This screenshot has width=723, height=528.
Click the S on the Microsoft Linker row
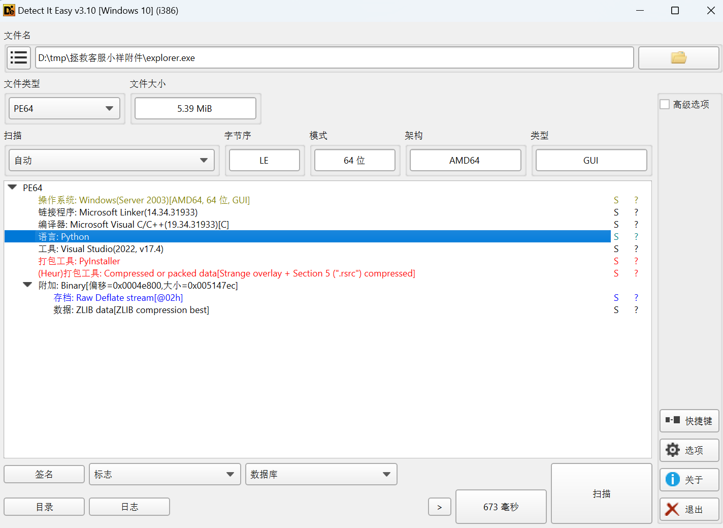click(x=616, y=212)
